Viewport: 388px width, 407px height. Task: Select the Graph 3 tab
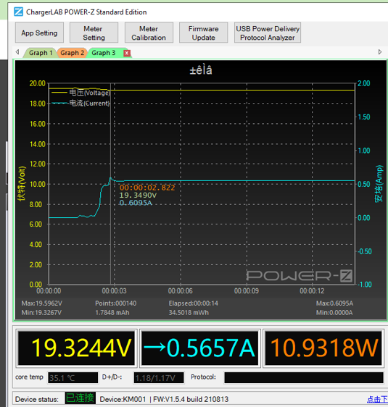pyautogui.click(x=104, y=53)
